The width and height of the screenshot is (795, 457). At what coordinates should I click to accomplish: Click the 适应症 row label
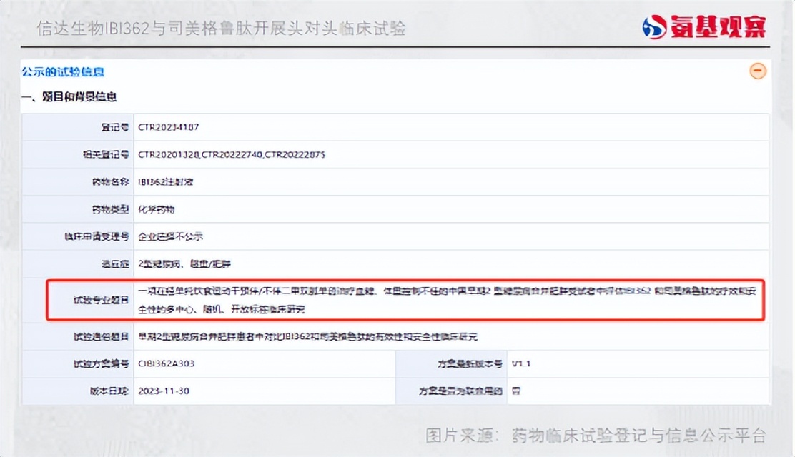[115, 264]
